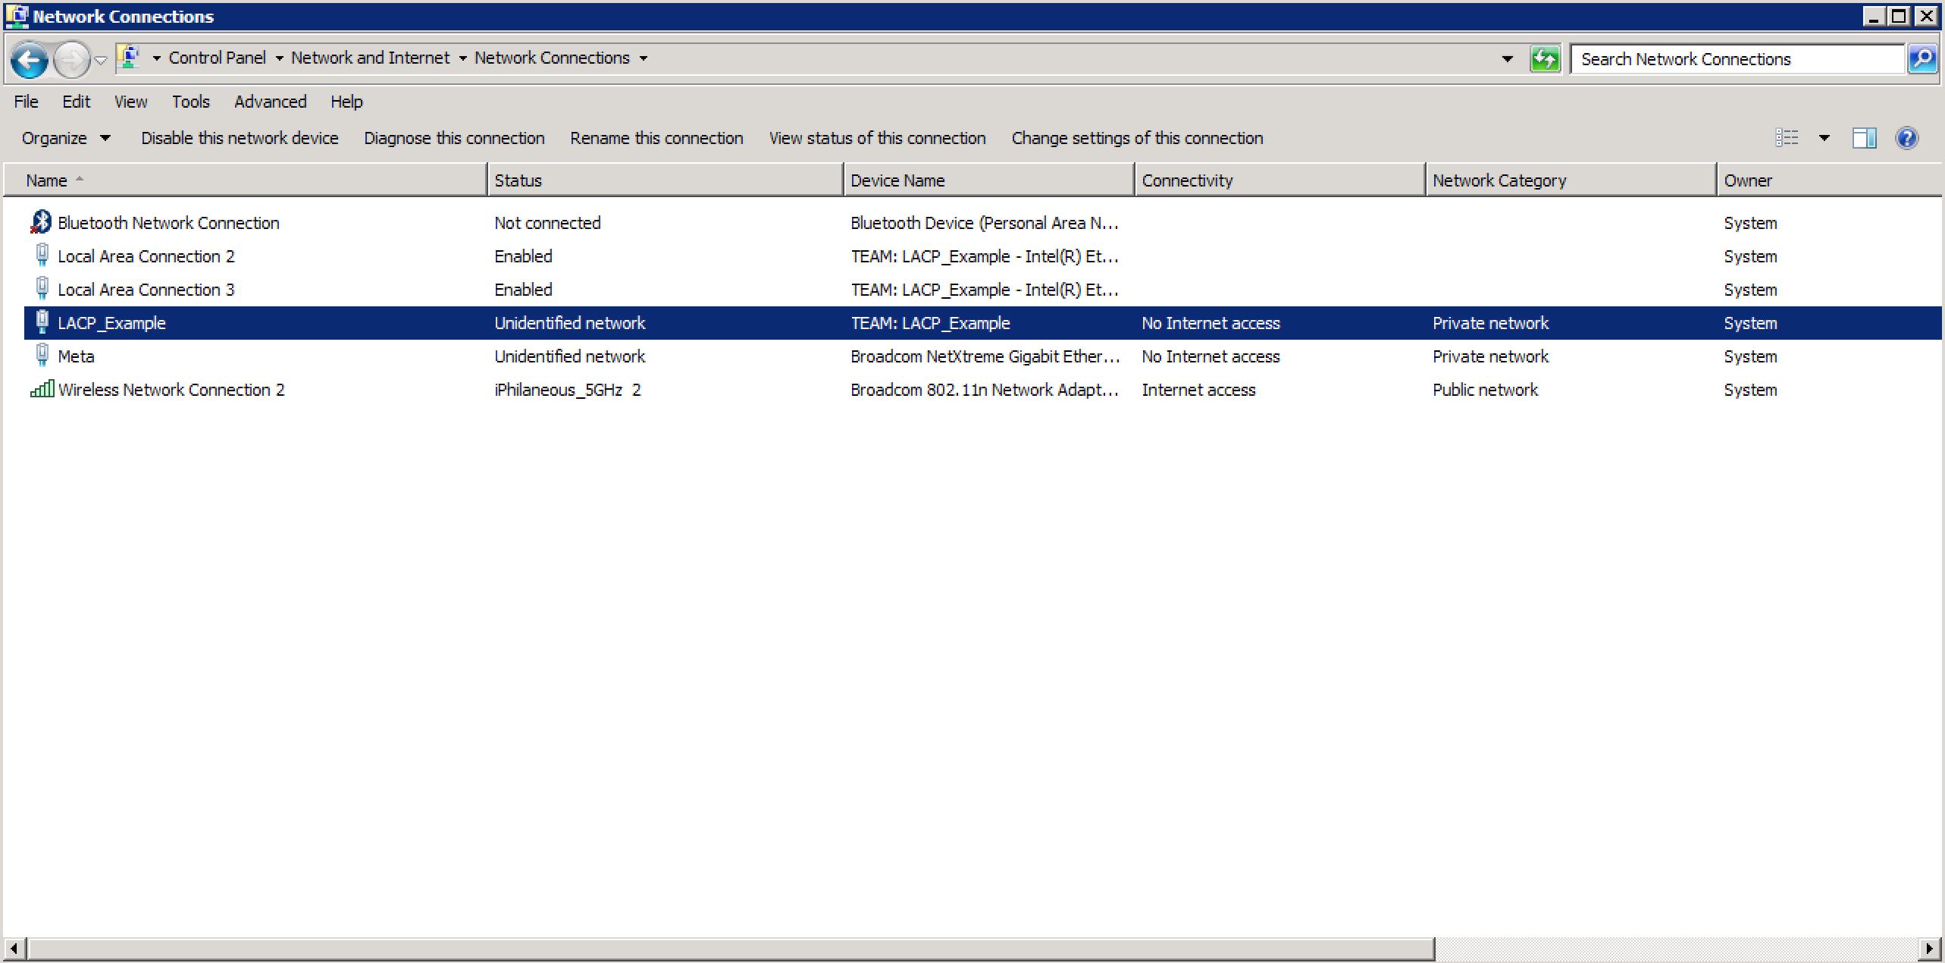Viewport: 1945px width, 963px height.
Task: Open the view options dropdown arrow
Action: [x=1824, y=138]
